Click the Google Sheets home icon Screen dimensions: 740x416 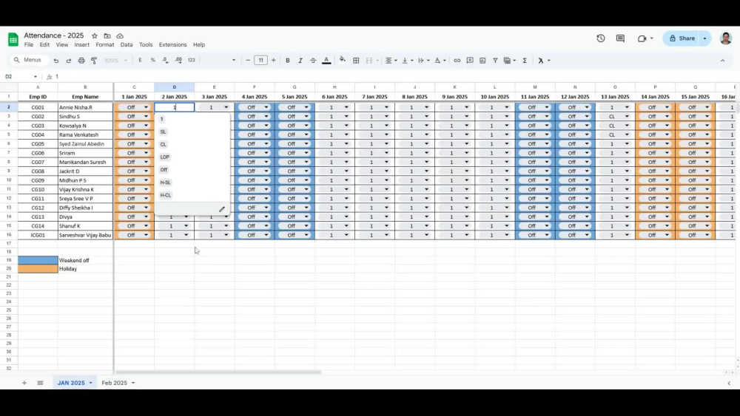point(13,39)
